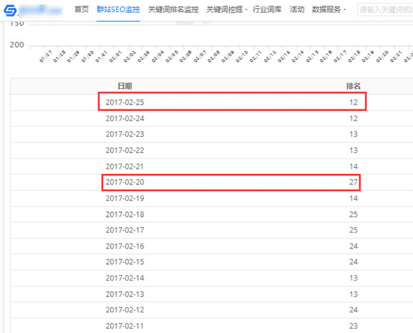Expand the 关键词挖掘 dropdown

(226, 10)
